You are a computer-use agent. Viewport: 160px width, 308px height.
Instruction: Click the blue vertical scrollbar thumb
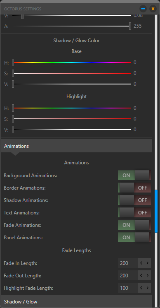point(156,212)
